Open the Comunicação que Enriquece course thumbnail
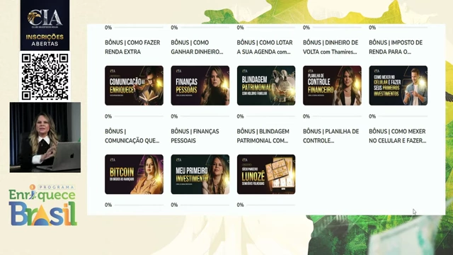 tap(134, 86)
